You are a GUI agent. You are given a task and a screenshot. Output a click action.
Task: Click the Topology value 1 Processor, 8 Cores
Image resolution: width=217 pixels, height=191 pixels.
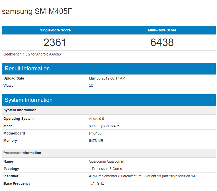(x=105, y=169)
